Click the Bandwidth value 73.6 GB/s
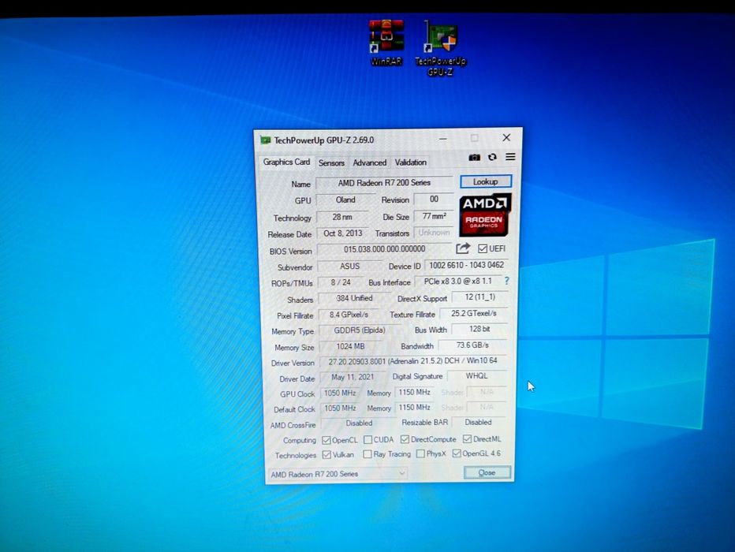 click(472, 345)
